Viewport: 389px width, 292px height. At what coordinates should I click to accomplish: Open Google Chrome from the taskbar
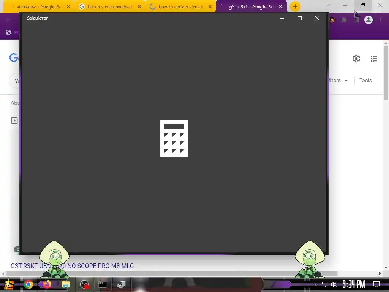[x=28, y=284]
